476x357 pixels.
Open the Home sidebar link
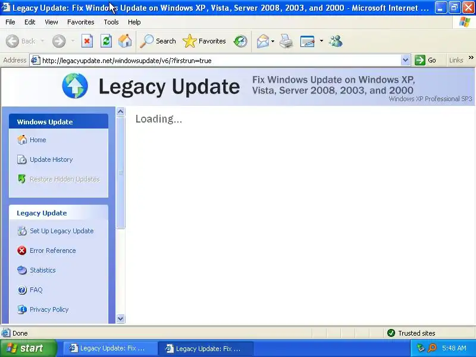[x=37, y=140]
